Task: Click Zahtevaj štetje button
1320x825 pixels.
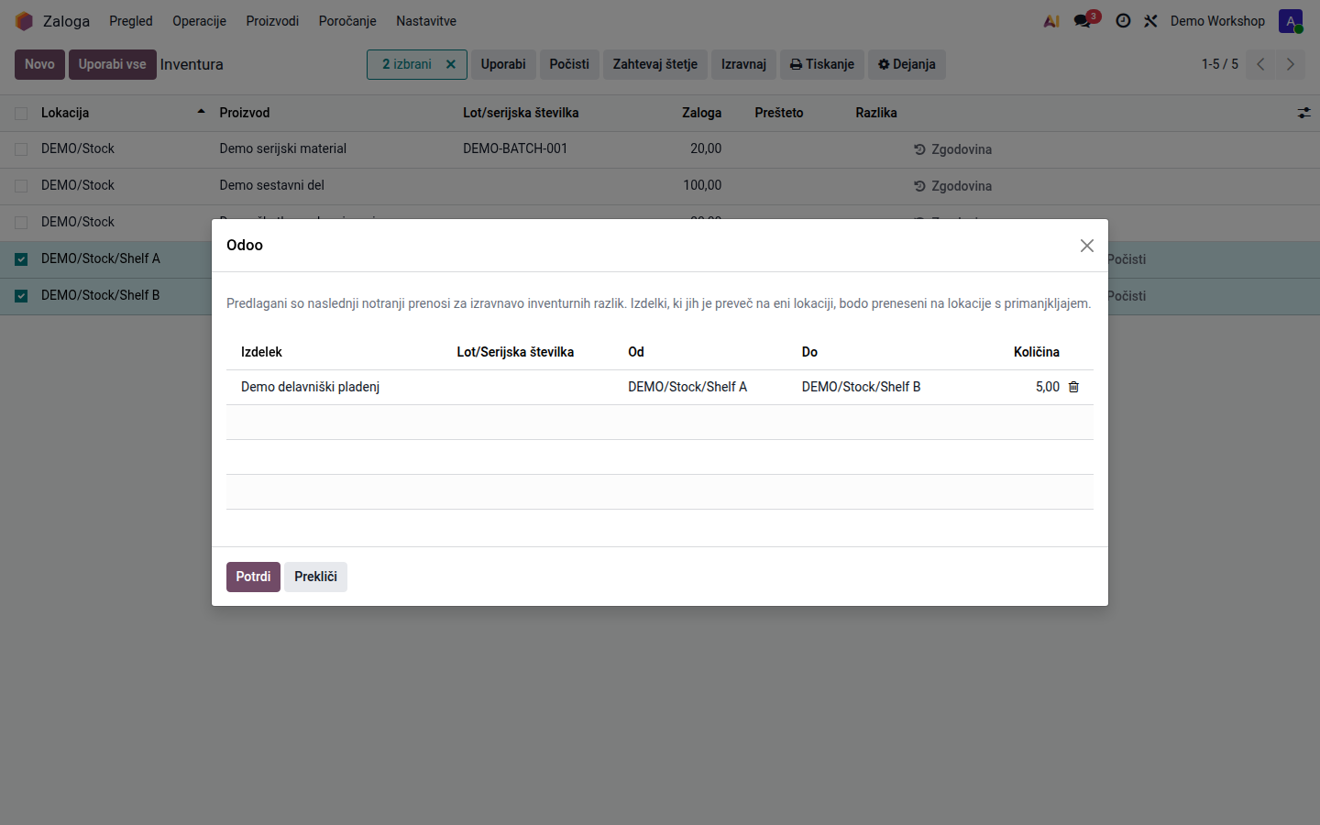Action: pyautogui.click(x=655, y=64)
